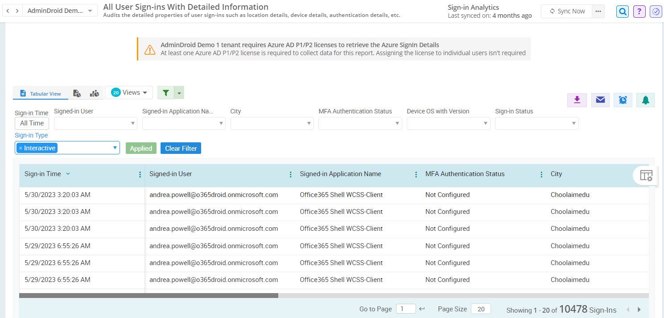Open the Signed-in Application Name column menu dots
Screen dimensions: 664x318
(x=416, y=174)
